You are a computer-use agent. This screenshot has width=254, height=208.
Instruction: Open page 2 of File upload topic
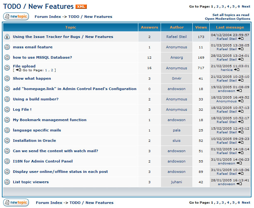tap(52, 70)
